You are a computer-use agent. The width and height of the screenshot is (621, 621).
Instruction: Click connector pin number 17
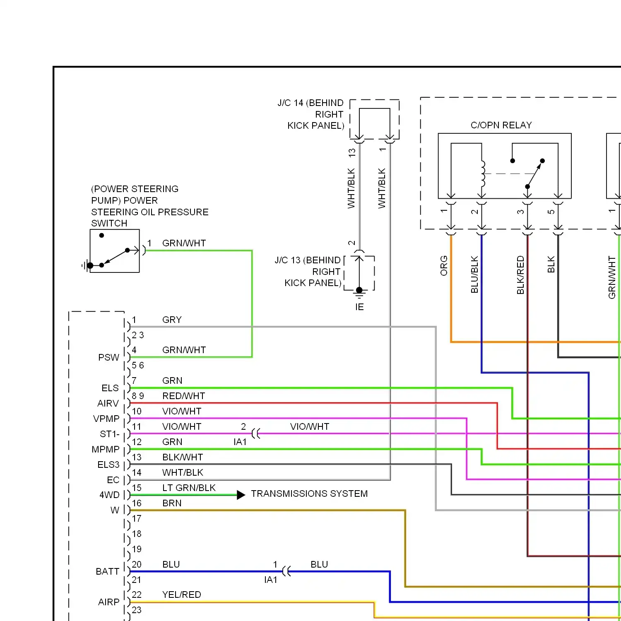tap(137, 518)
